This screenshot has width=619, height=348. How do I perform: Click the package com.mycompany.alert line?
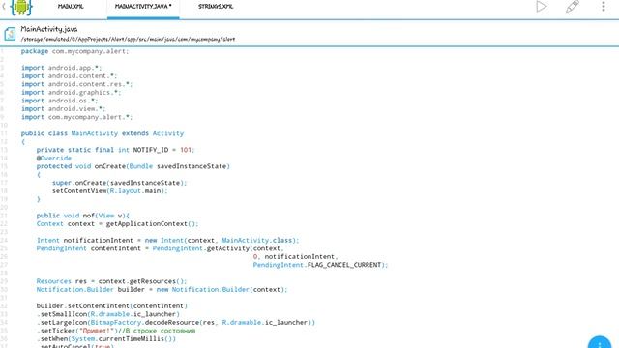point(75,51)
